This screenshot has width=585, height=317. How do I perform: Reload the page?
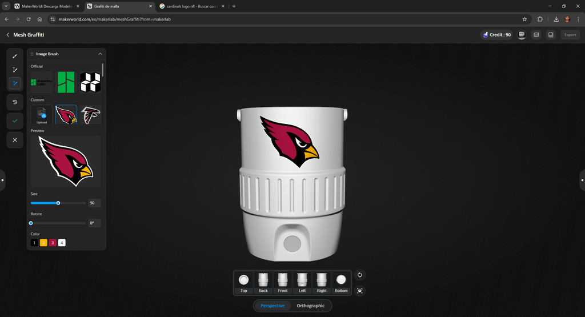tap(29, 19)
